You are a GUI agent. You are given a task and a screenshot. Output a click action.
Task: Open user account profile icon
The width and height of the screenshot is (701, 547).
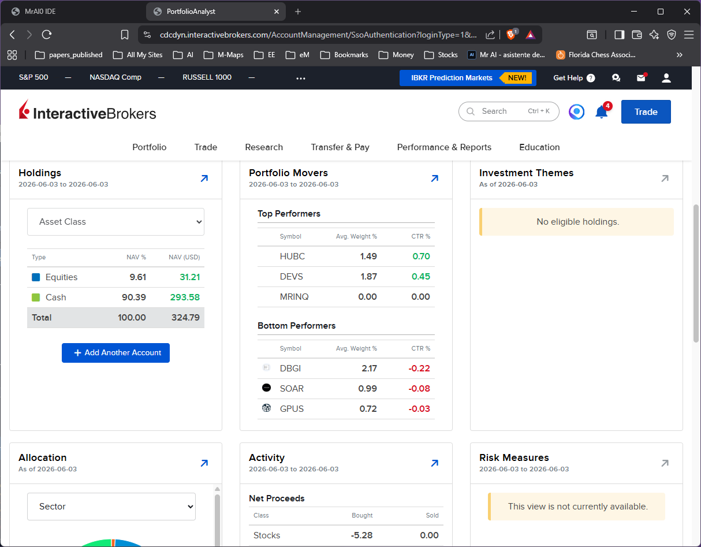(666, 77)
